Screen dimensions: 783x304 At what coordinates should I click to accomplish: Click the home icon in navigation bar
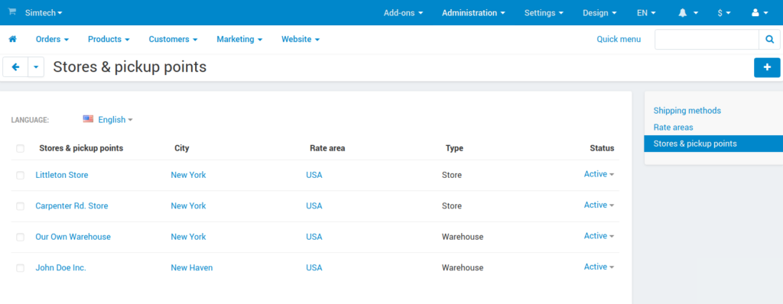[12, 39]
